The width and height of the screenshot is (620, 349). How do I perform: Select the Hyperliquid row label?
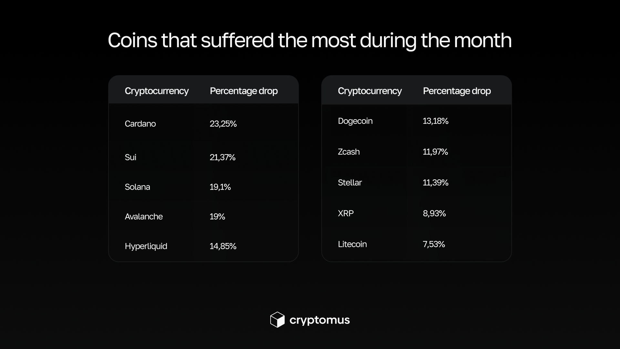(146, 246)
